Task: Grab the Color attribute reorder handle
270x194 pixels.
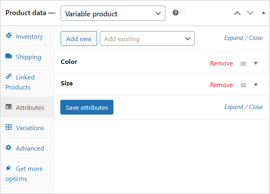Action: [x=243, y=64]
